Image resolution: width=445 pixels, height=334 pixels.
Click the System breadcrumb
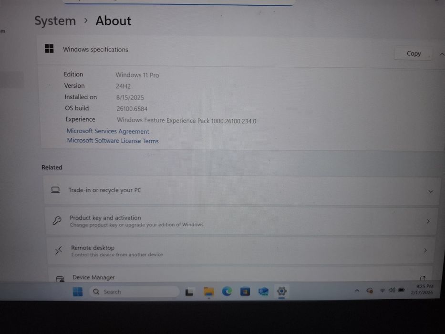click(x=55, y=21)
